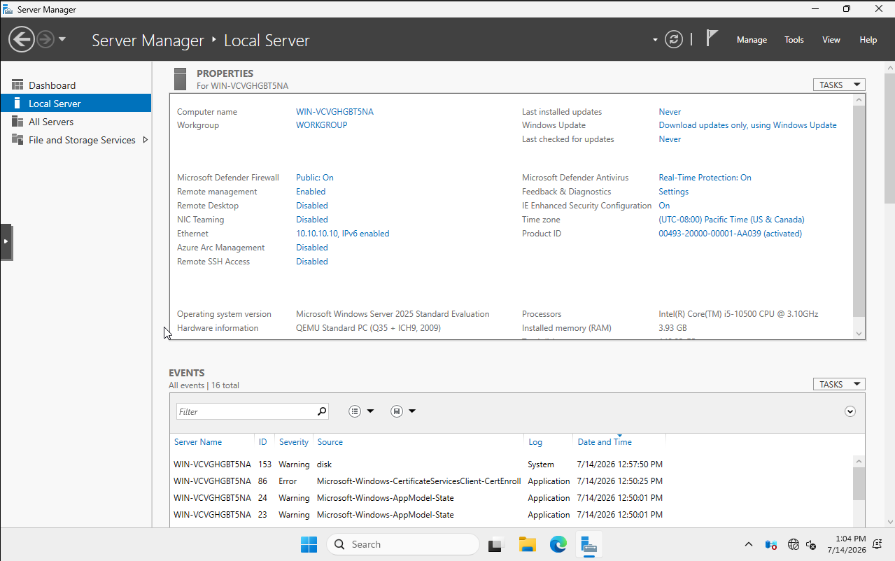Click the WORKGROUP link
Viewport: 895px width, 561px height.
tap(322, 125)
